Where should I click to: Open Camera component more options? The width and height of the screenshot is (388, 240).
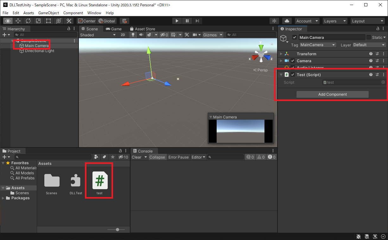pos(384,61)
